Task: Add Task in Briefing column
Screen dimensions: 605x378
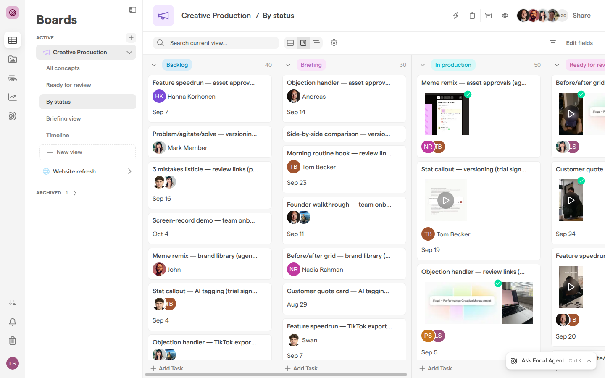Action: [x=302, y=368]
